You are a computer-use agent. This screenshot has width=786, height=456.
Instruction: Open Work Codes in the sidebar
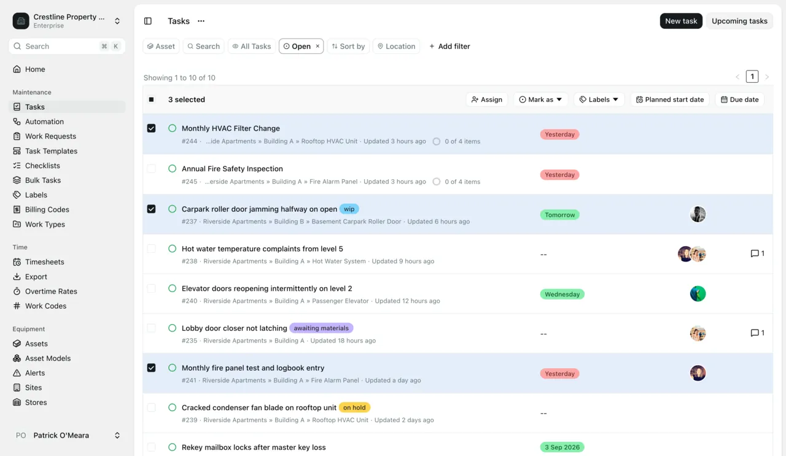pyautogui.click(x=67, y=306)
